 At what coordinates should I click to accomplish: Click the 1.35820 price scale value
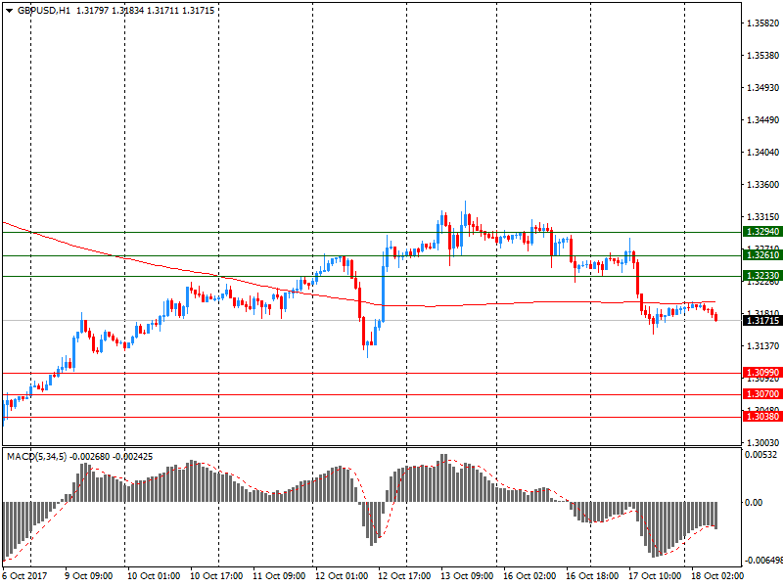(763, 23)
